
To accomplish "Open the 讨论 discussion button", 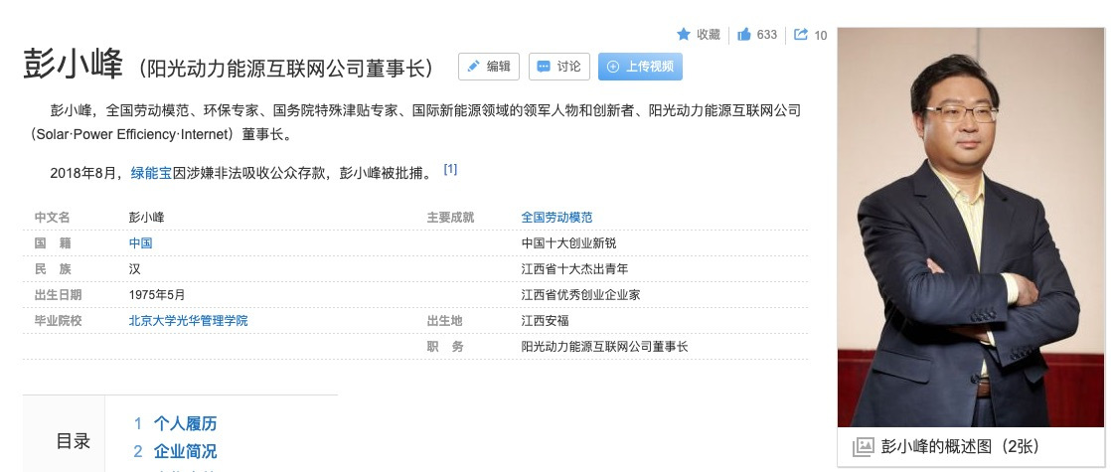I will pyautogui.click(x=558, y=67).
